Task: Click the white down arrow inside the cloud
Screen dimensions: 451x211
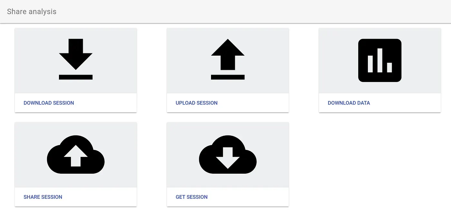Action: pyautogui.click(x=228, y=158)
